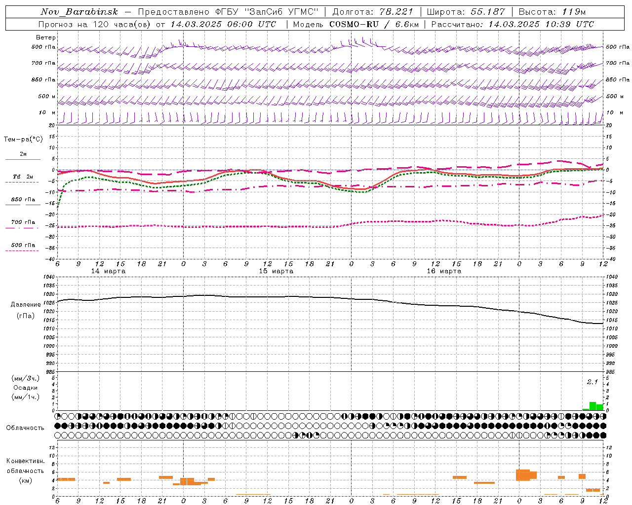Screen dimensions: 632x505
Task: Click the '10 м' wind level label on left axis
Action: pos(47,112)
